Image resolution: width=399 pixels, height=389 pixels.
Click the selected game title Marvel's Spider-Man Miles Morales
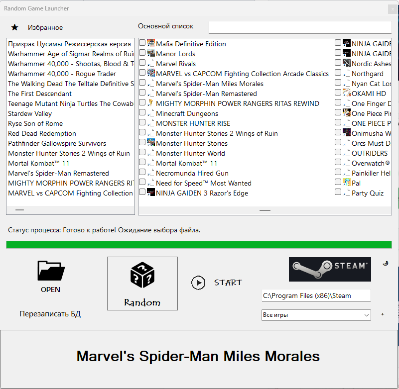click(198, 356)
